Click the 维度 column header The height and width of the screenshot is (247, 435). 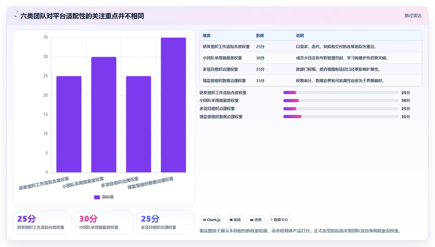pos(207,36)
